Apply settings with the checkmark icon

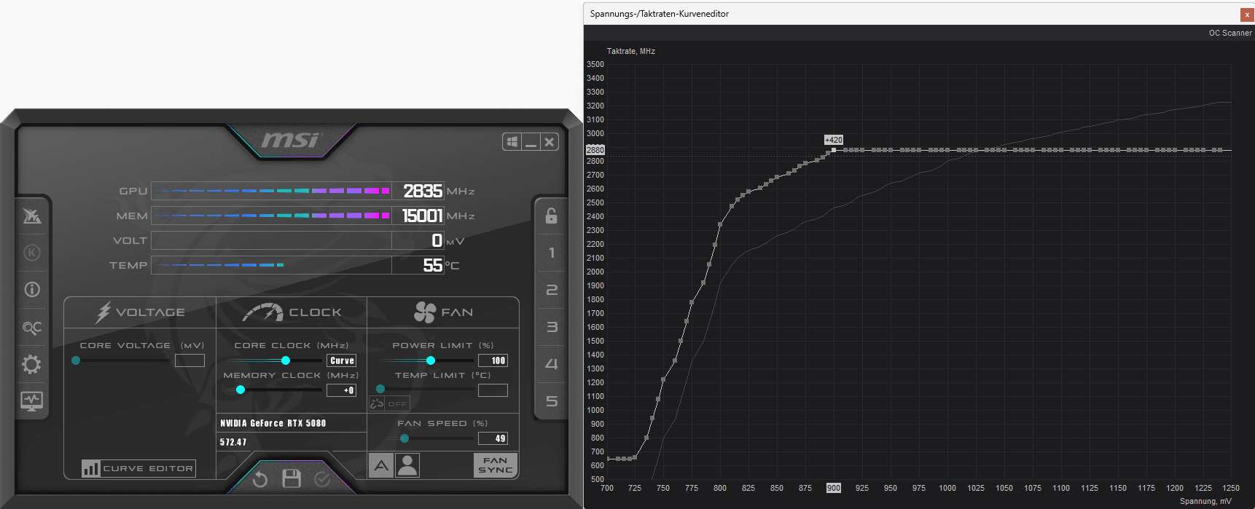pyautogui.click(x=322, y=478)
